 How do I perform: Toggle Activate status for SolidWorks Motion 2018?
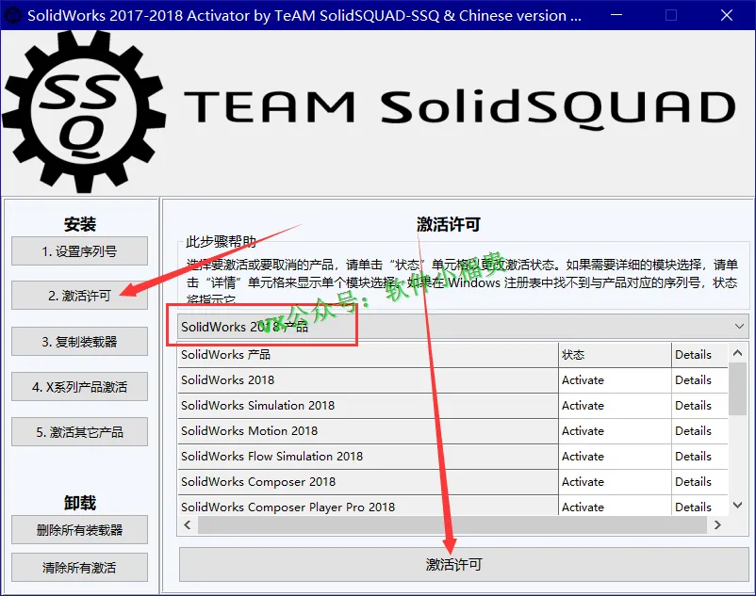click(615, 431)
